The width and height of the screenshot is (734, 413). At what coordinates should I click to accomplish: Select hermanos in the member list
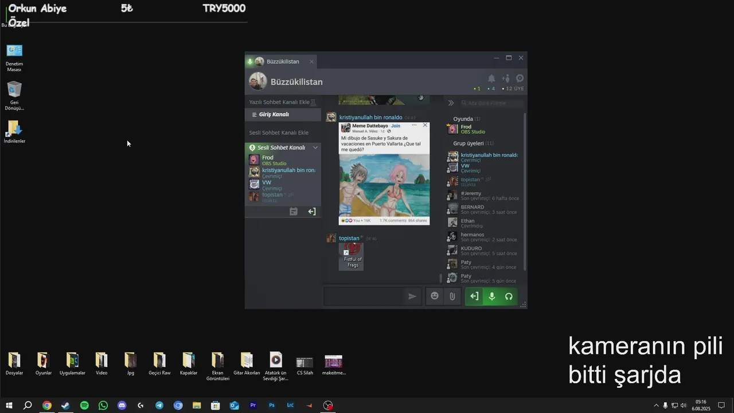coord(485,237)
